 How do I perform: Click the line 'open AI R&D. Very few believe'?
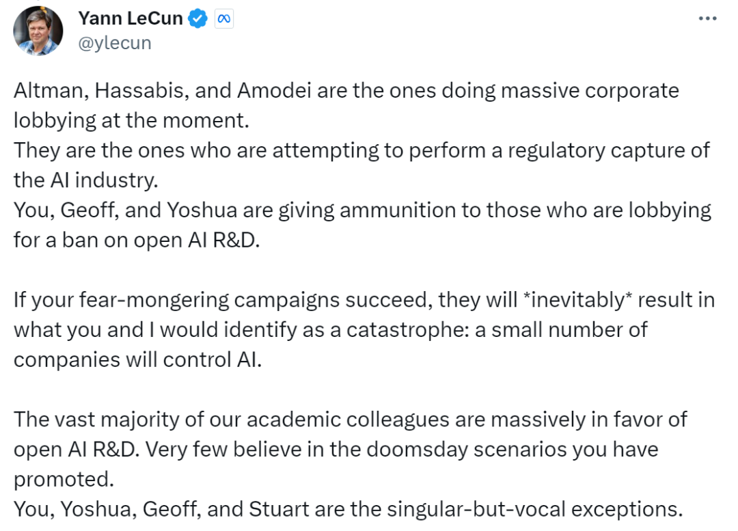tap(336, 449)
